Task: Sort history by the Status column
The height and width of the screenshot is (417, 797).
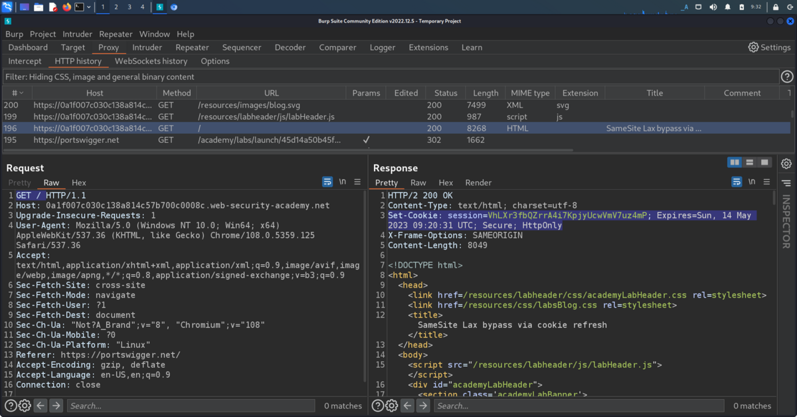Action: pos(446,93)
